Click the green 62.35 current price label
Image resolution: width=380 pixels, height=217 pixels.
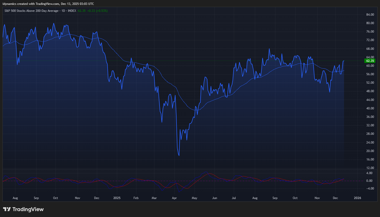click(370, 61)
